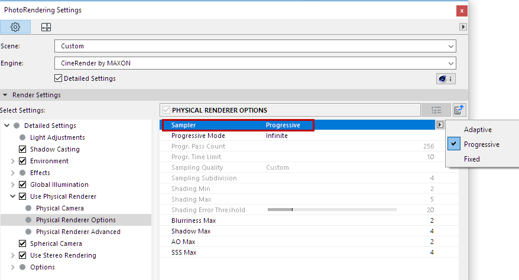The width and height of the screenshot is (519, 280).
Task: Click the AO Max value
Action: pyautogui.click(x=432, y=242)
